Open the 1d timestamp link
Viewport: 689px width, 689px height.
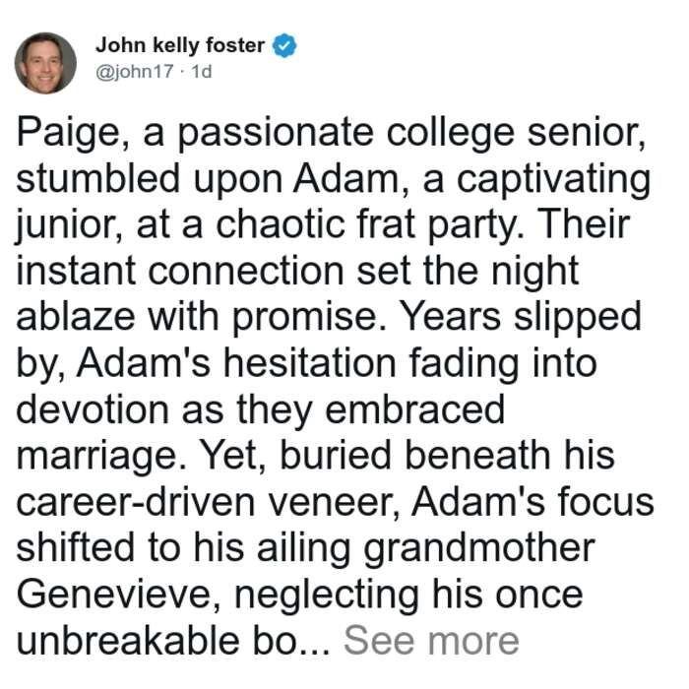point(202,72)
